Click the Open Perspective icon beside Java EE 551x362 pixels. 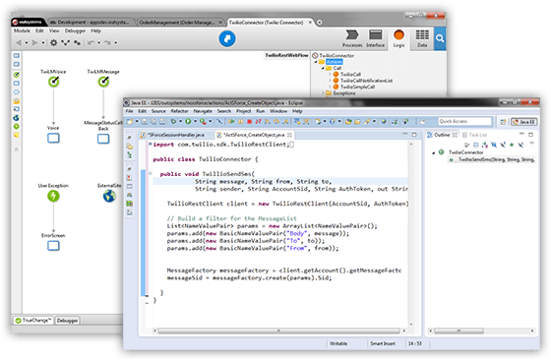[x=503, y=122]
